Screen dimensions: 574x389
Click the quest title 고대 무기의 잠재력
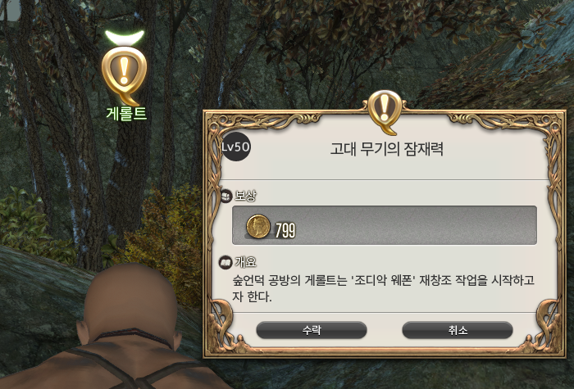[x=387, y=149]
